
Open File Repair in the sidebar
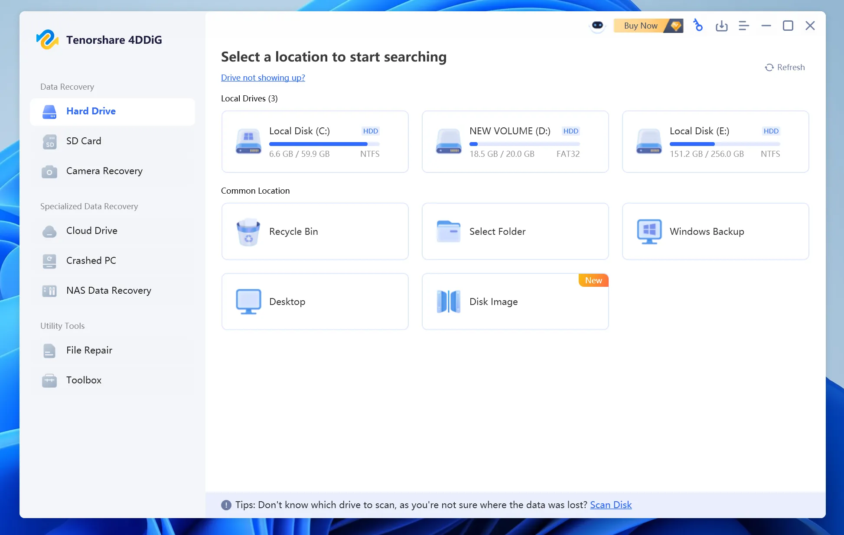click(x=112, y=350)
